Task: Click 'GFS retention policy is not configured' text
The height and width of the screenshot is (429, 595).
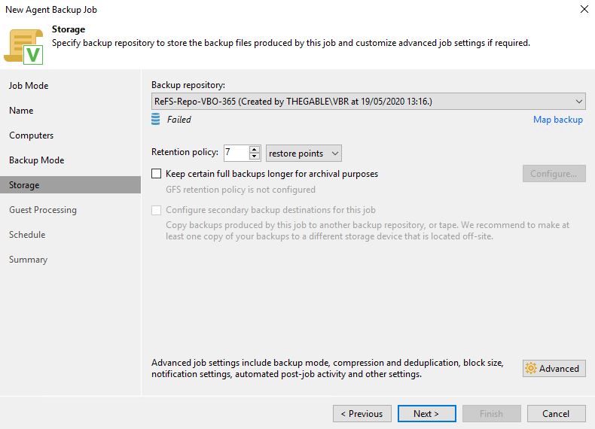Action: pos(240,190)
